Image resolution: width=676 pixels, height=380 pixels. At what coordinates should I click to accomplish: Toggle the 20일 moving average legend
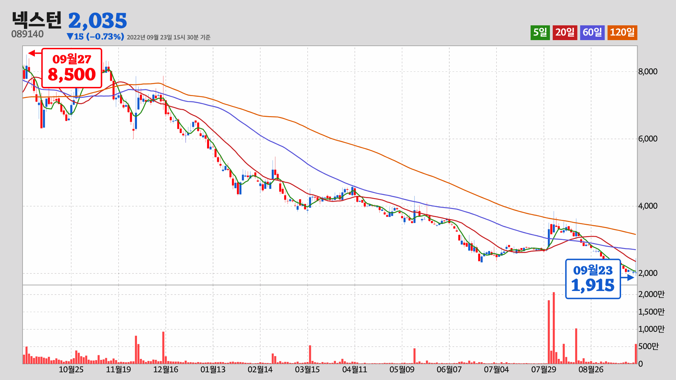(565, 33)
